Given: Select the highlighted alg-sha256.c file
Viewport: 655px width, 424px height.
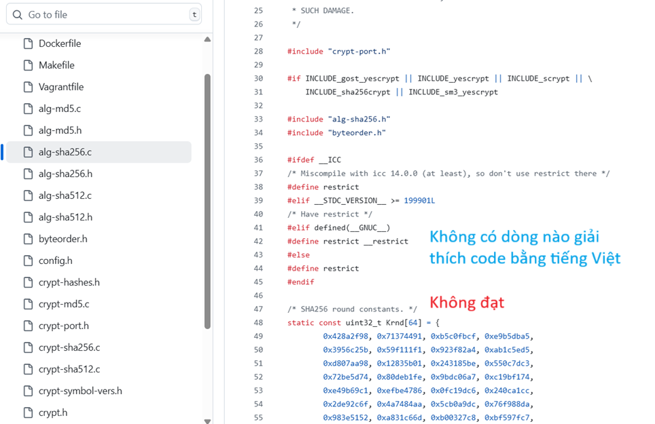Looking at the screenshot, I should click(99, 152).
